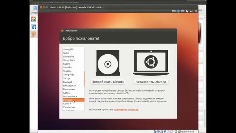Image resolution: width=236 pixels, height=133 pixels.
Task: Select the Windows VM icon in VirtualBox Manager list
Action: [34, 19]
